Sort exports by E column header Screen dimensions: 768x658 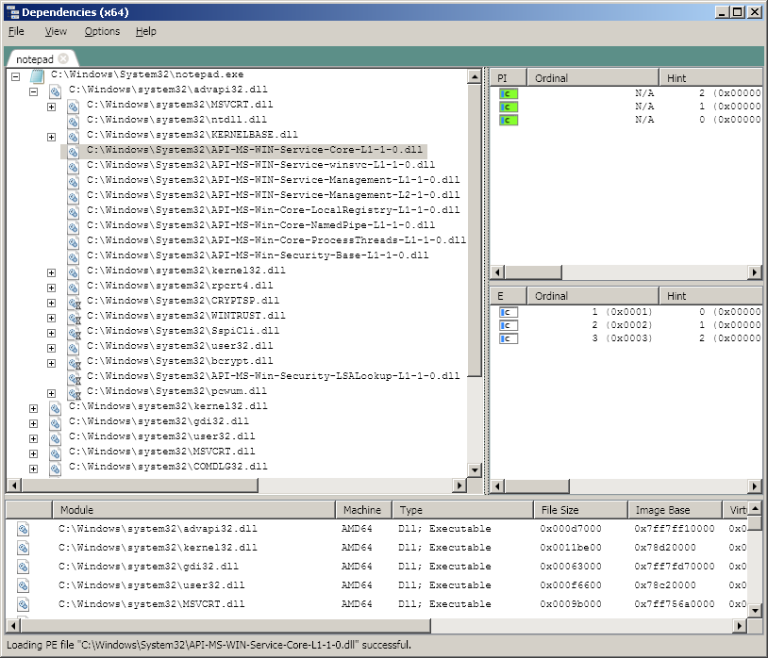pyautogui.click(x=509, y=296)
